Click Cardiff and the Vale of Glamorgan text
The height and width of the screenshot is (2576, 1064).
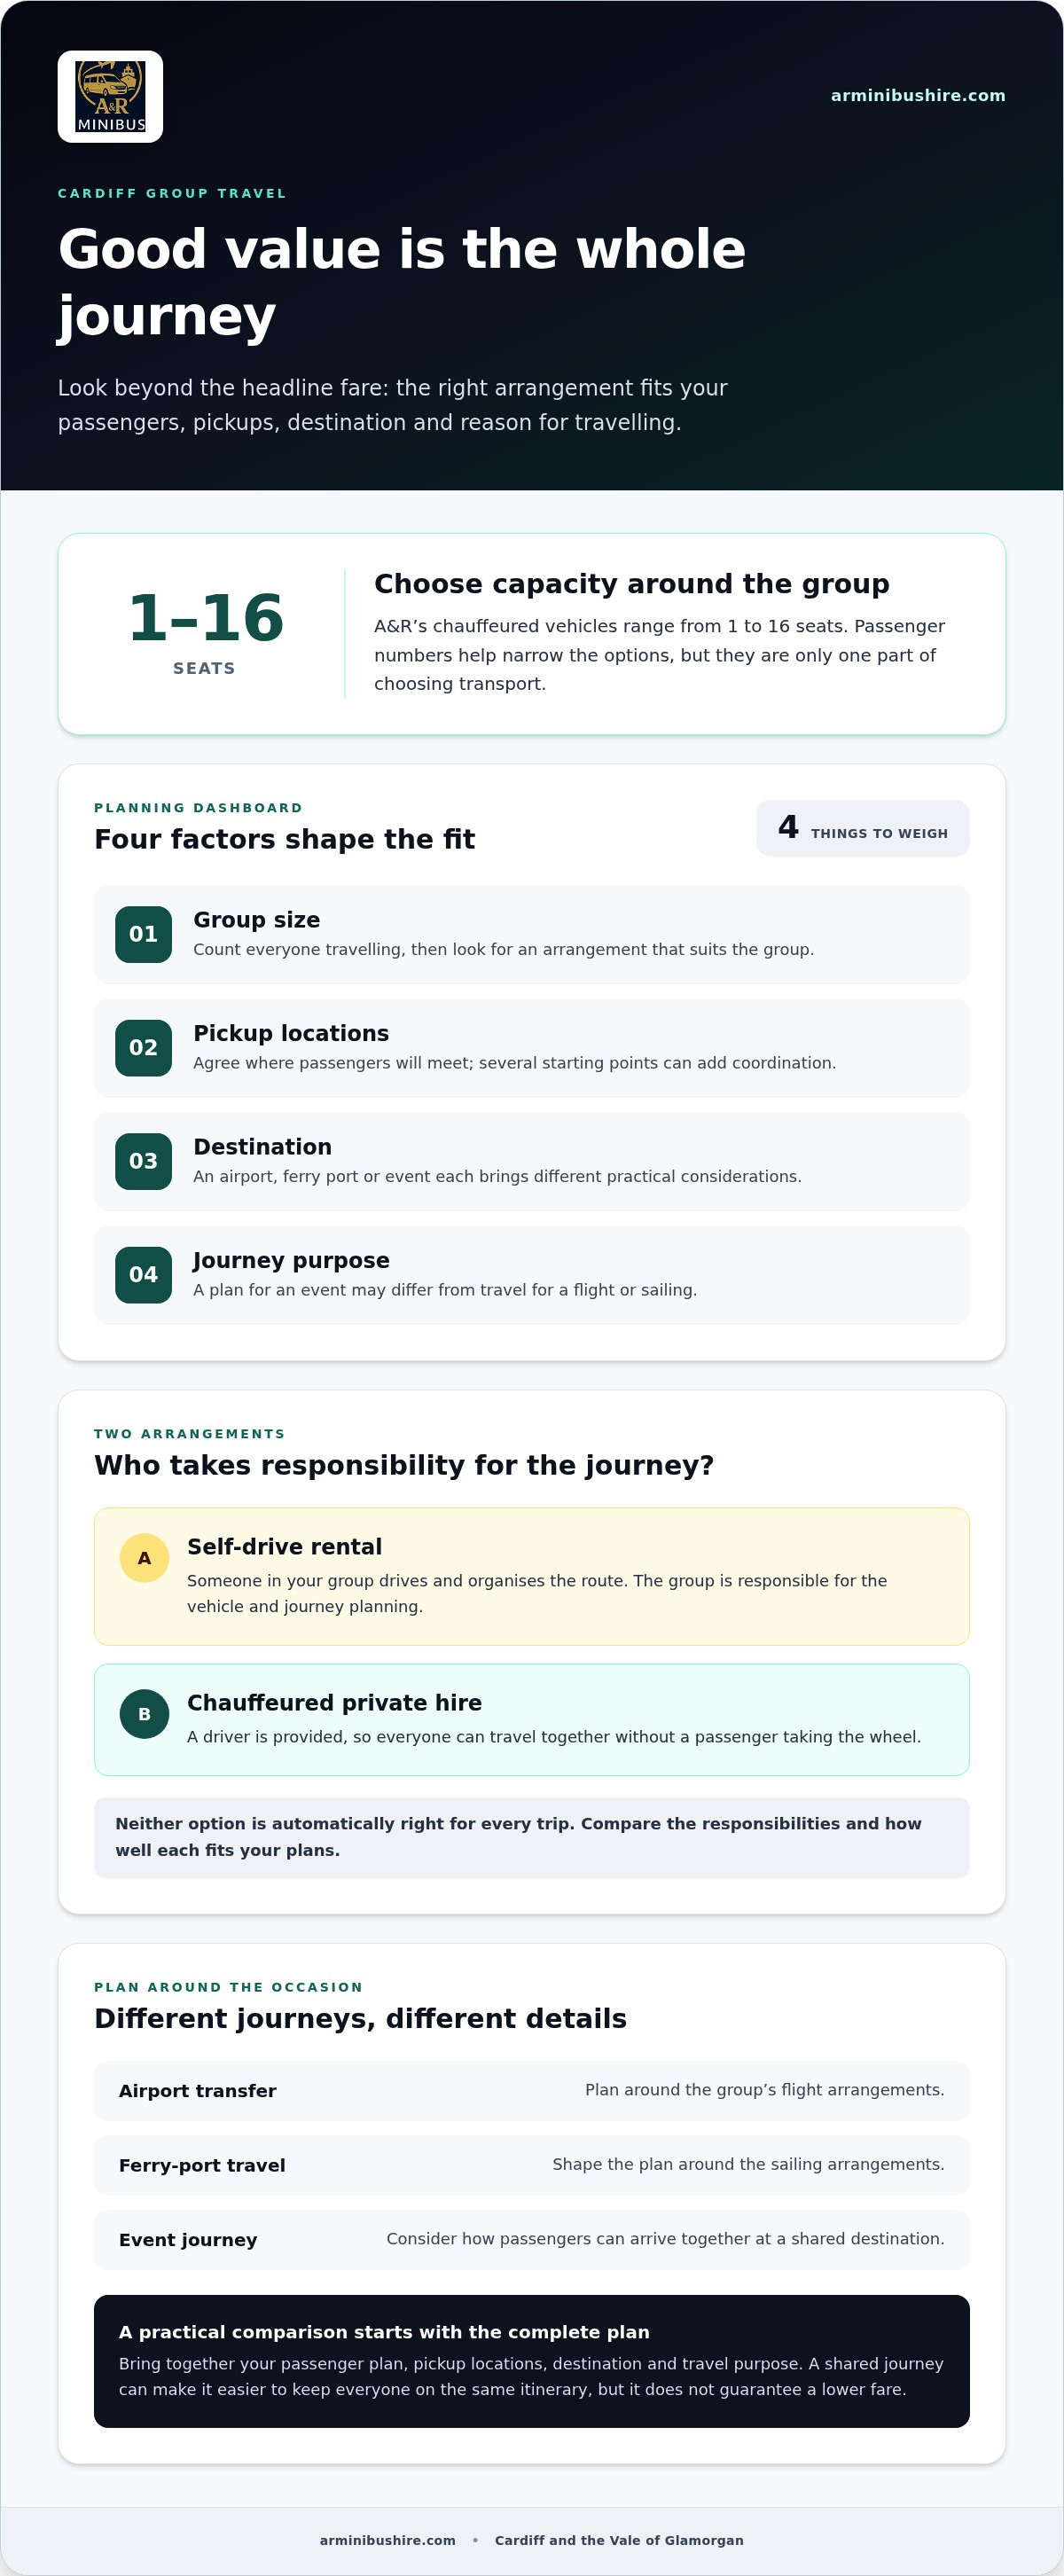pyautogui.click(x=619, y=2540)
